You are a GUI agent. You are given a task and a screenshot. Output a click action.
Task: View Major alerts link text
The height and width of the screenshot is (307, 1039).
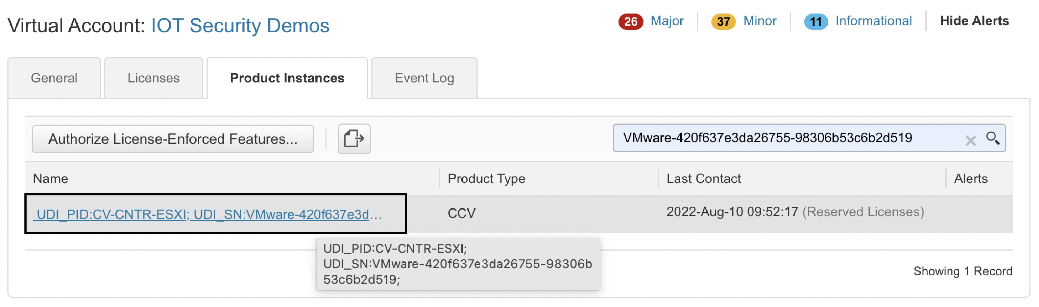click(667, 21)
